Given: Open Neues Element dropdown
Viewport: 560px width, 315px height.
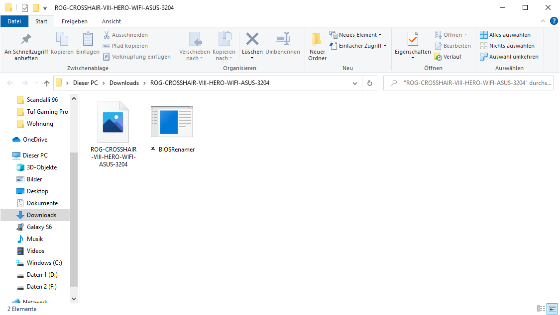Looking at the screenshot, I should (356, 35).
